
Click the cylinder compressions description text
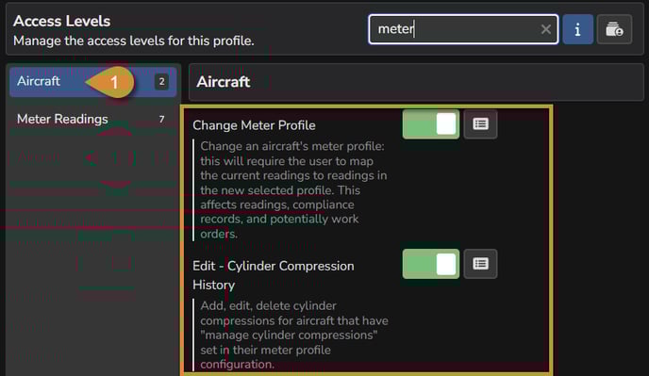(294, 335)
